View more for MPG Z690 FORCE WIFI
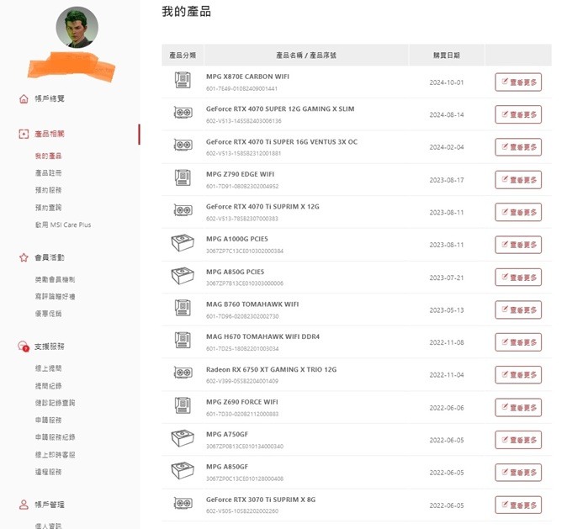Viewport: 567px width, 529px height. 518,408
